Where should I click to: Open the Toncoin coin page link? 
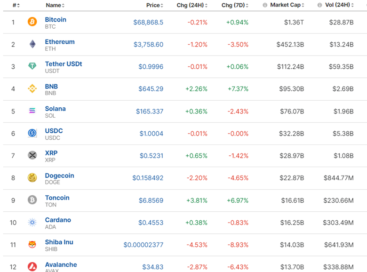(x=57, y=198)
